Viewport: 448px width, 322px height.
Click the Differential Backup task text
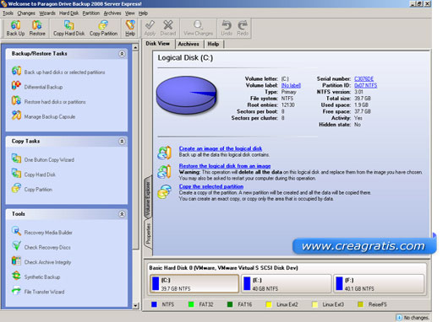pyautogui.click(x=43, y=87)
